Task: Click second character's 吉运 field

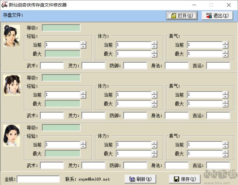Action: click(218, 116)
